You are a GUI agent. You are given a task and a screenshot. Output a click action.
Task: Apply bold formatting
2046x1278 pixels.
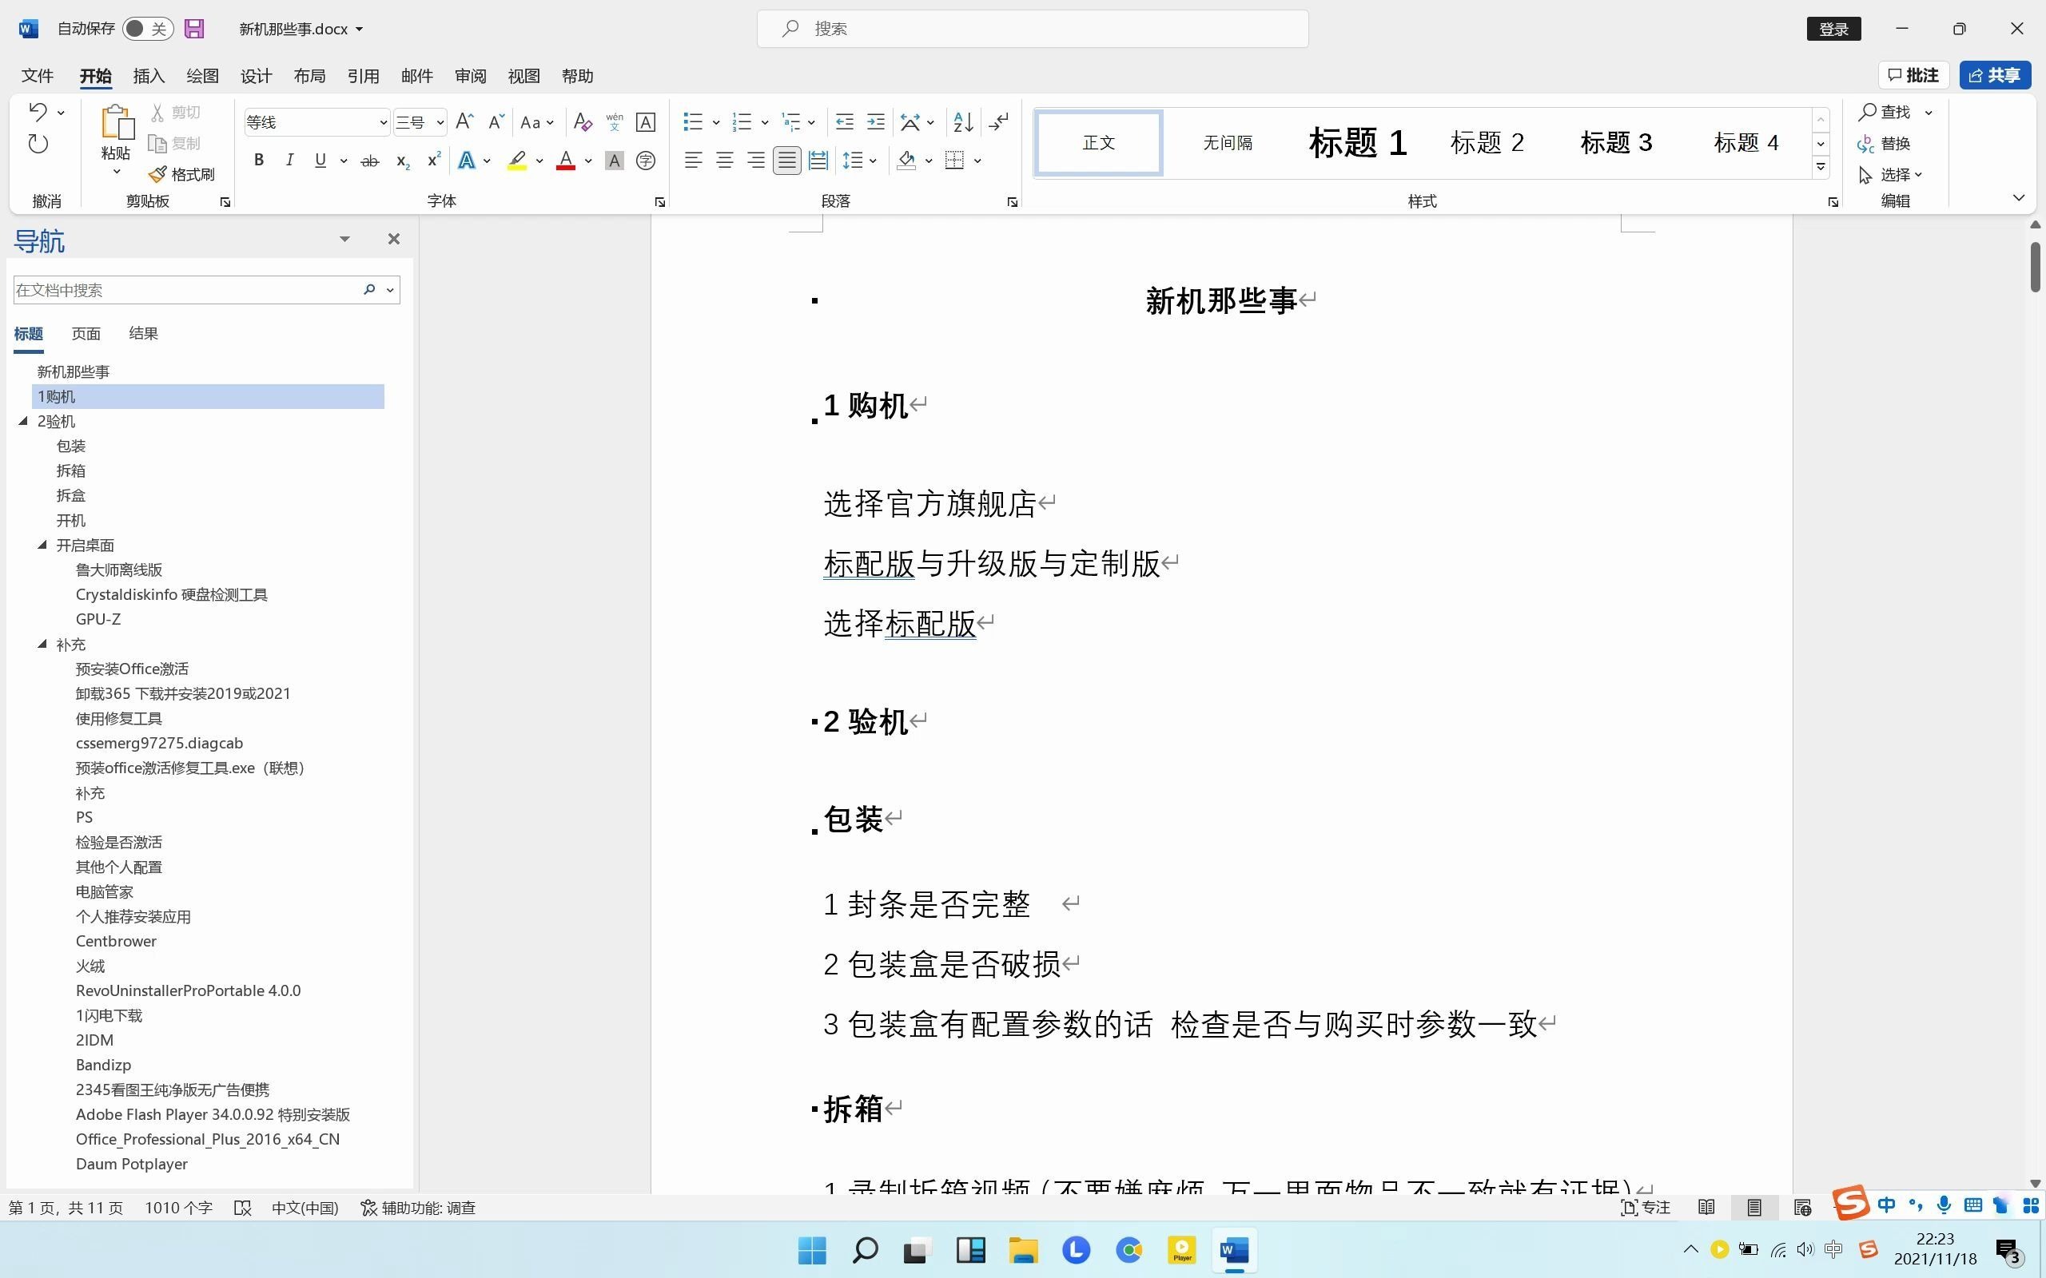pyautogui.click(x=259, y=160)
